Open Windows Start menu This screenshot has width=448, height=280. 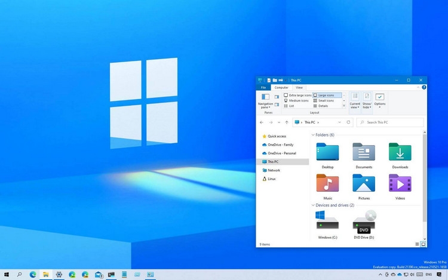7,275
